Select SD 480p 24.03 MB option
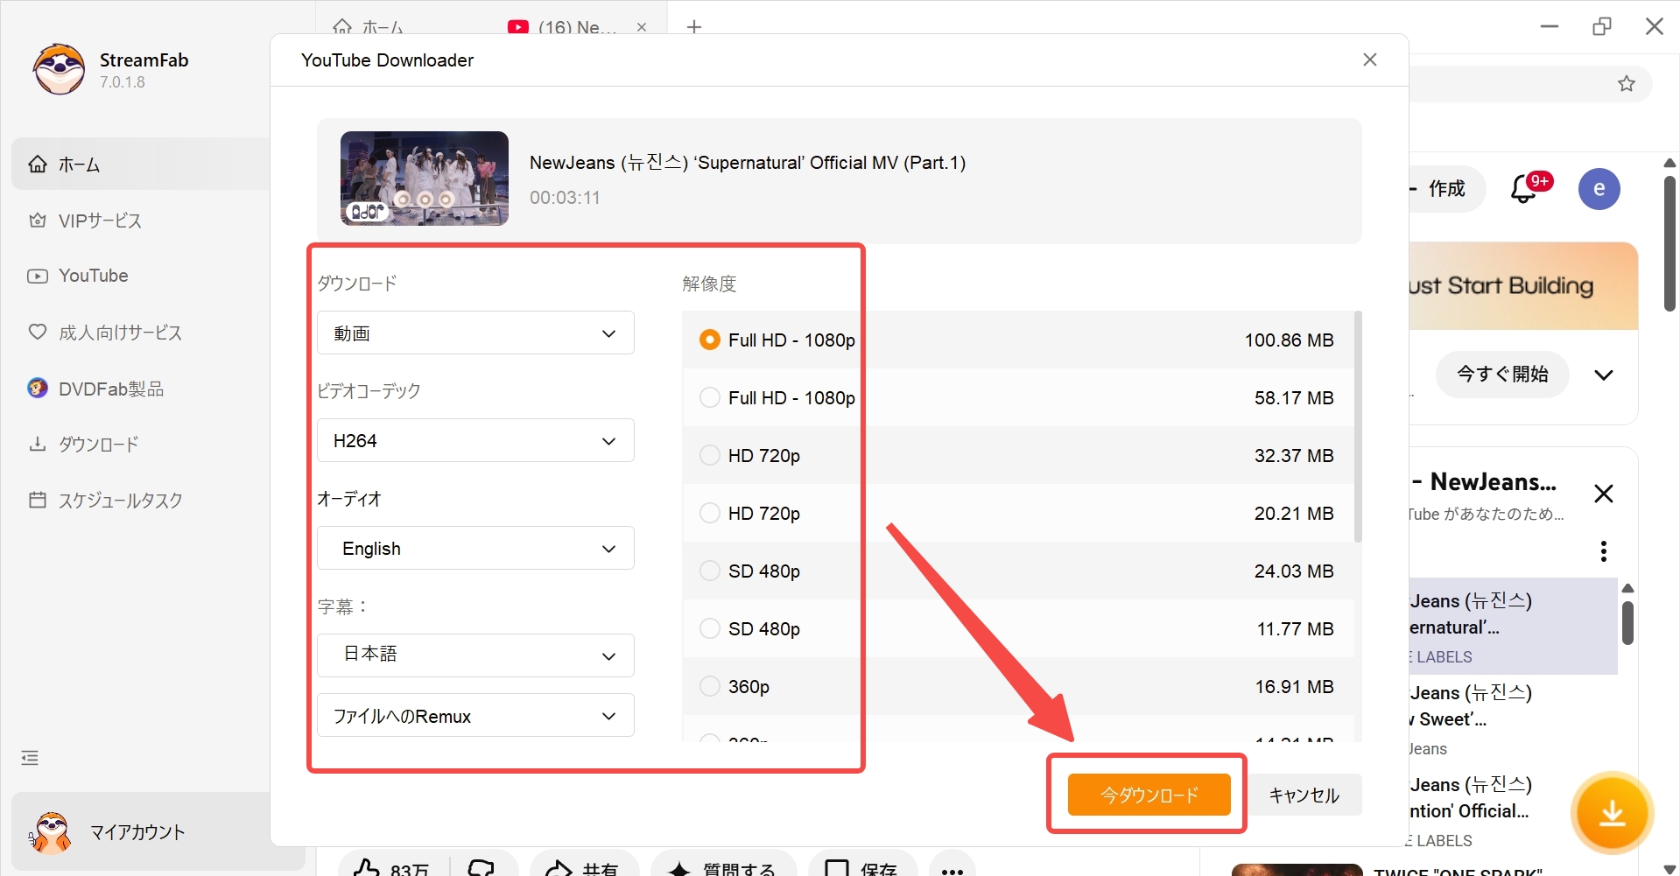 [x=1017, y=571]
